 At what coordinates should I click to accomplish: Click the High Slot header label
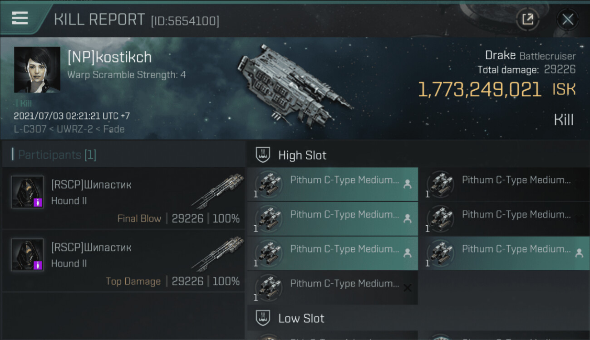coord(302,155)
